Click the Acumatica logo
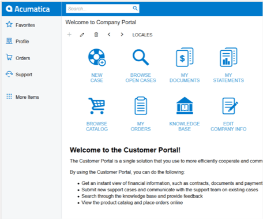Image resolution: width=263 pixels, height=219 pixels. [28, 9]
